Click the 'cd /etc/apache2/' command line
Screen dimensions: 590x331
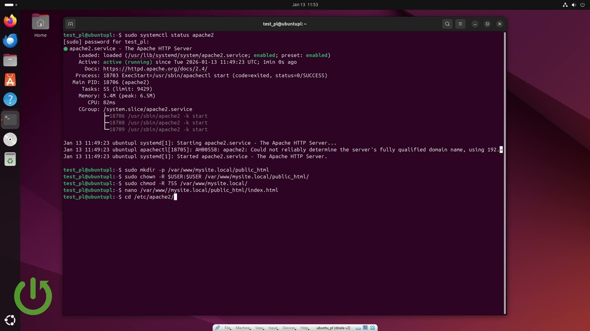coord(149,197)
